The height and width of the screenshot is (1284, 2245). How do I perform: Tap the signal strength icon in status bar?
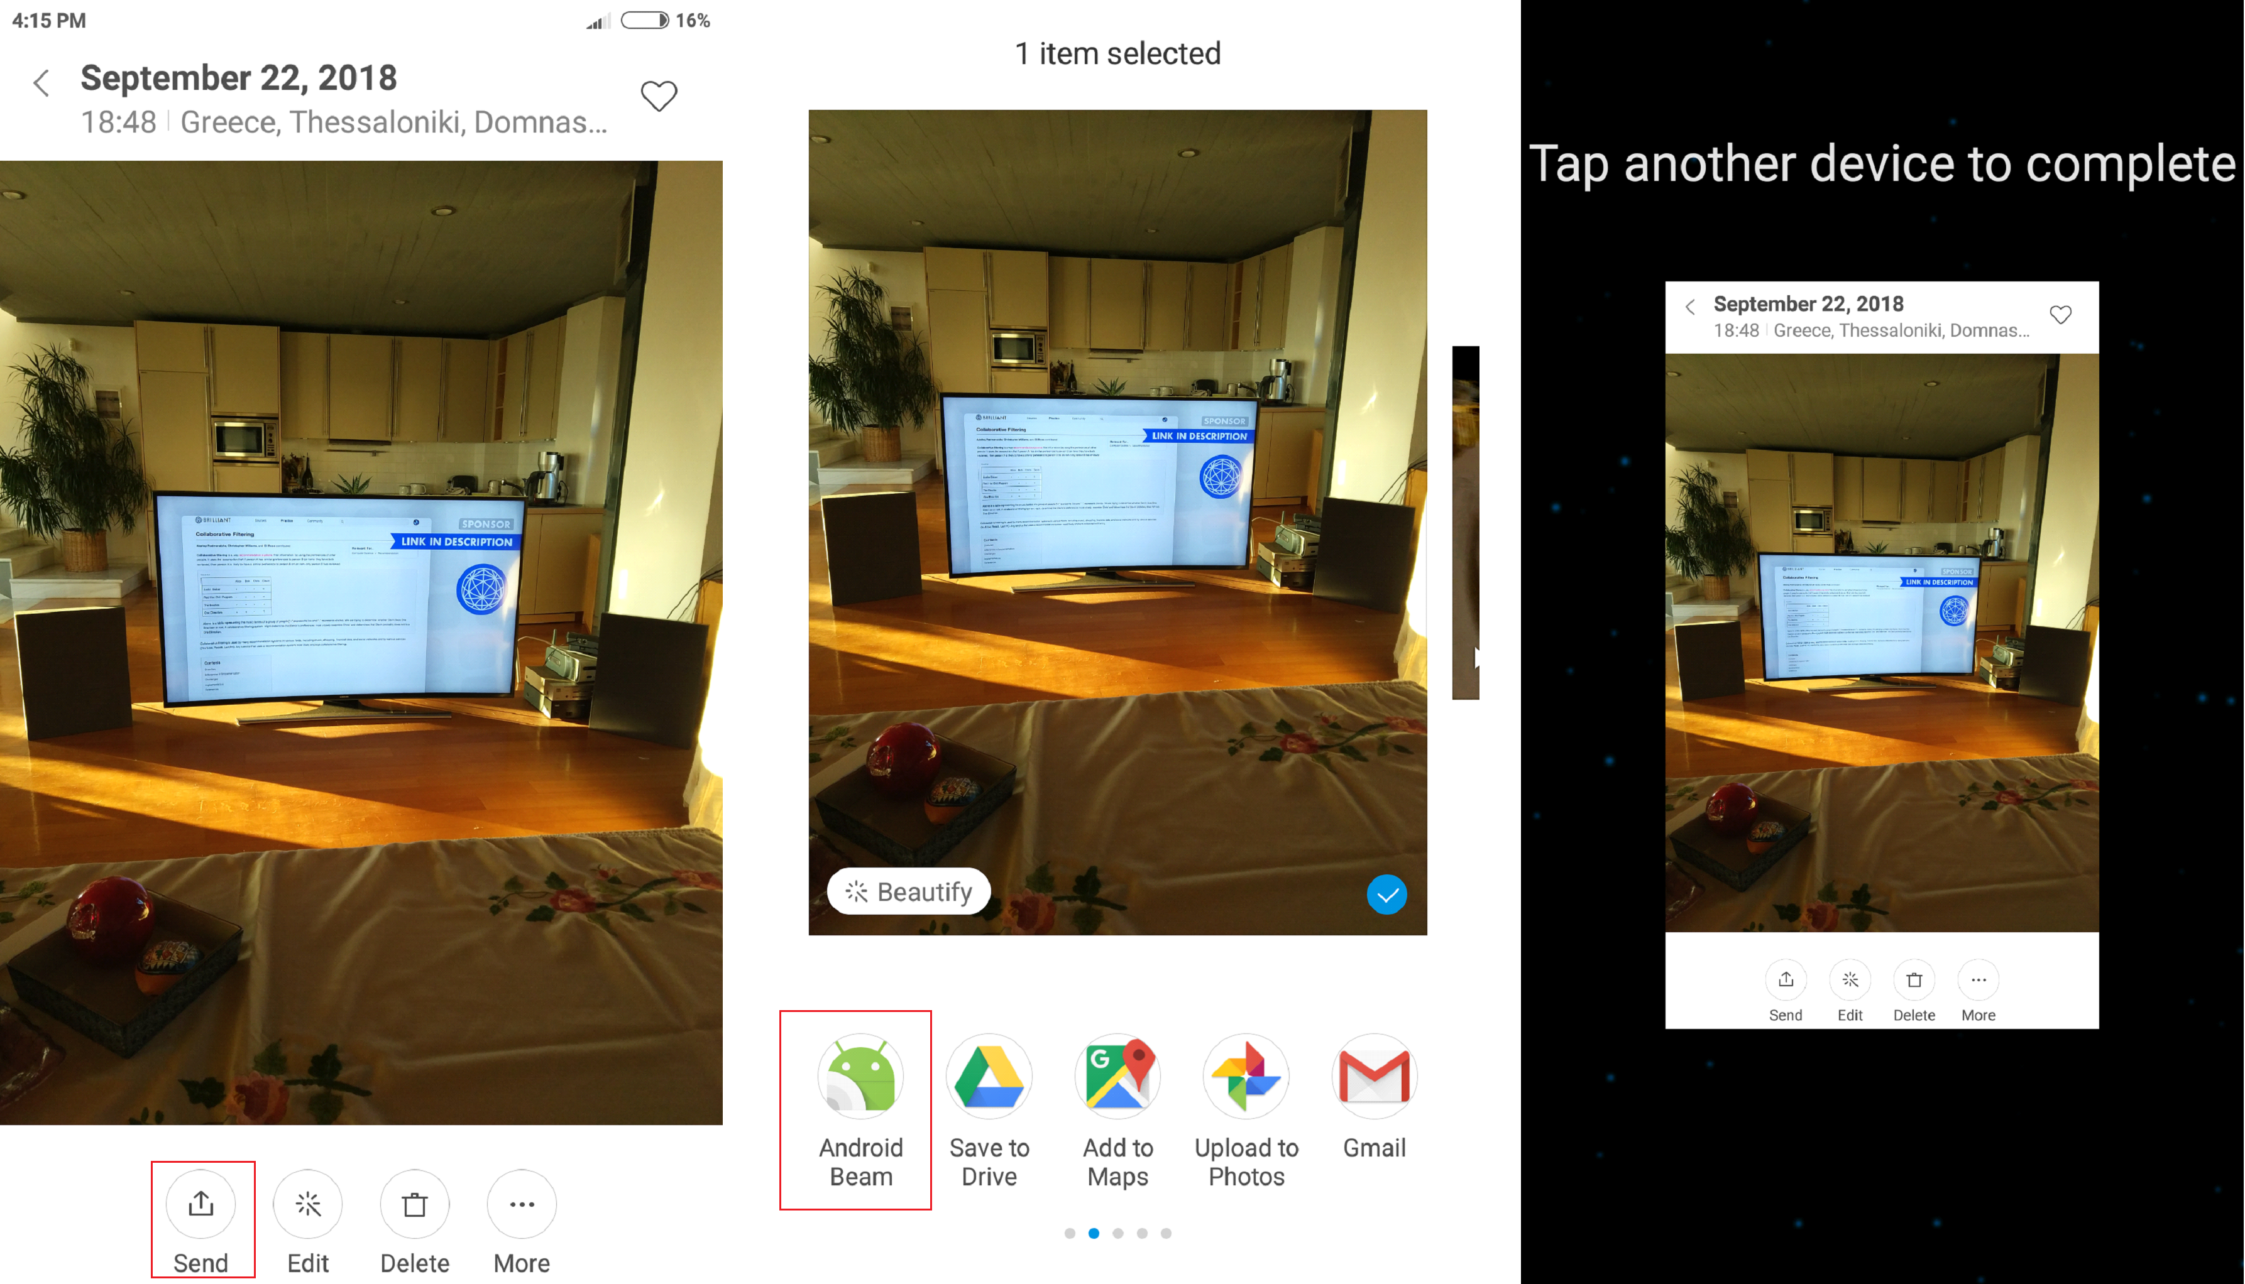coord(598,20)
